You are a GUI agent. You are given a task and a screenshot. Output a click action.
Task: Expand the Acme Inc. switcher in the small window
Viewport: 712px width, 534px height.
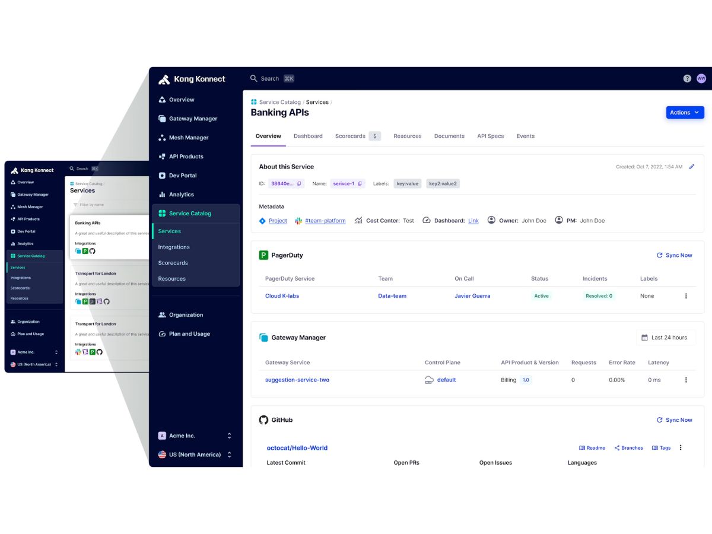(x=56, y=352)
